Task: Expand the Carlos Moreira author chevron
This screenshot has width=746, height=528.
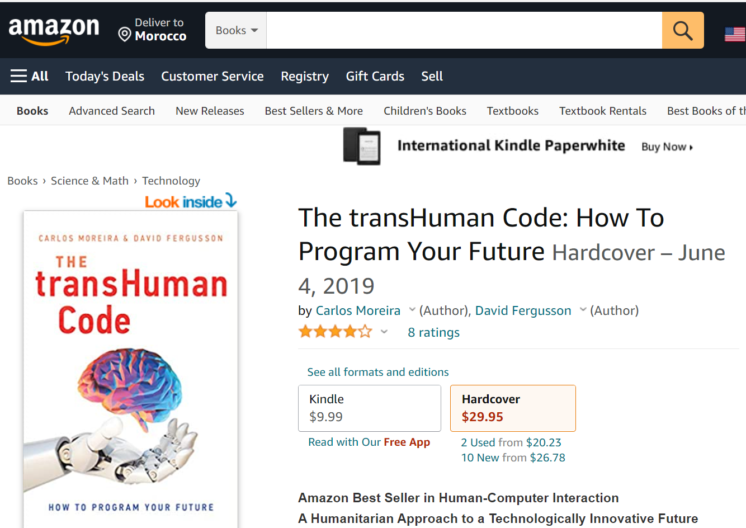Action: [x=412, y=309]
